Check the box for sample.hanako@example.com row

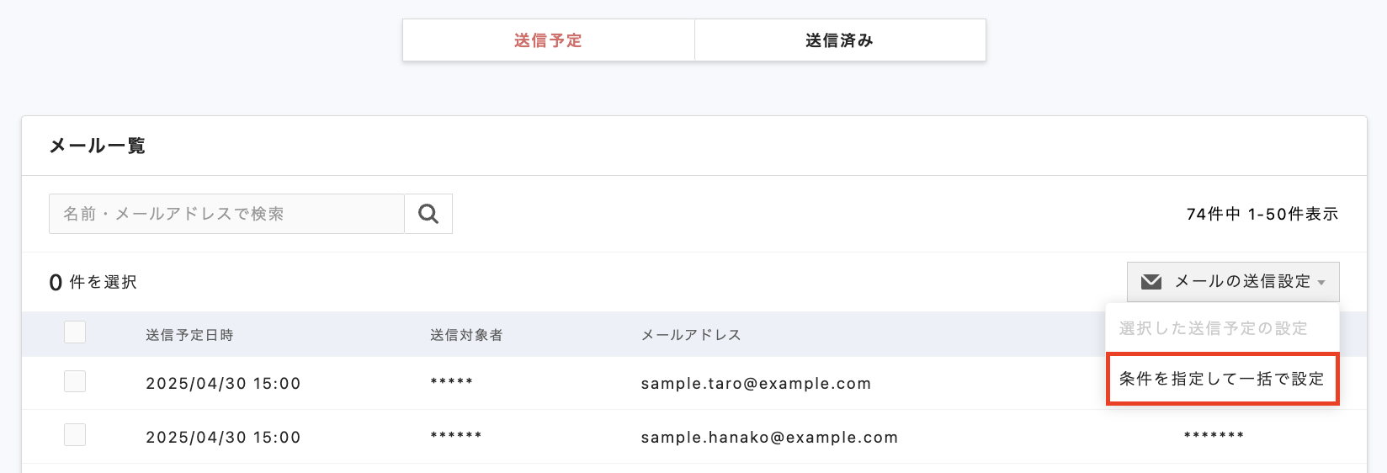click(x=75, y=435)
